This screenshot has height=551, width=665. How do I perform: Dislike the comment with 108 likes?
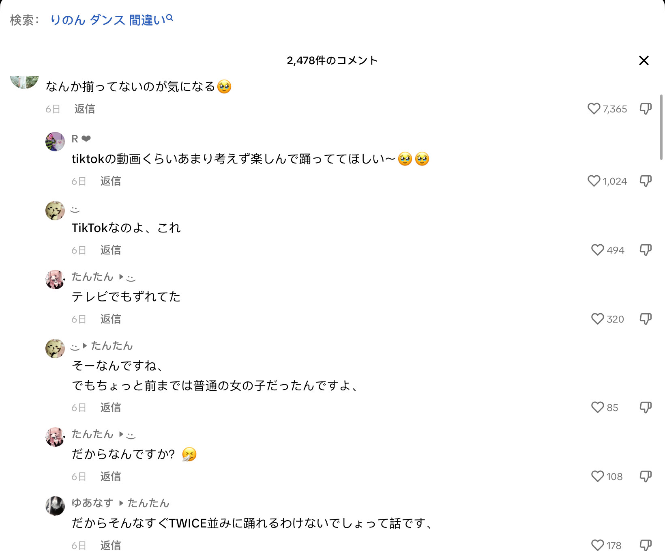click(646, 476)
